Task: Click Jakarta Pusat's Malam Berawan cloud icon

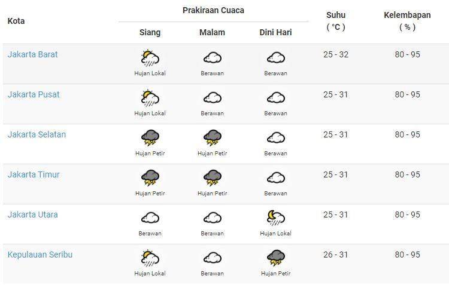Action: 212,98
